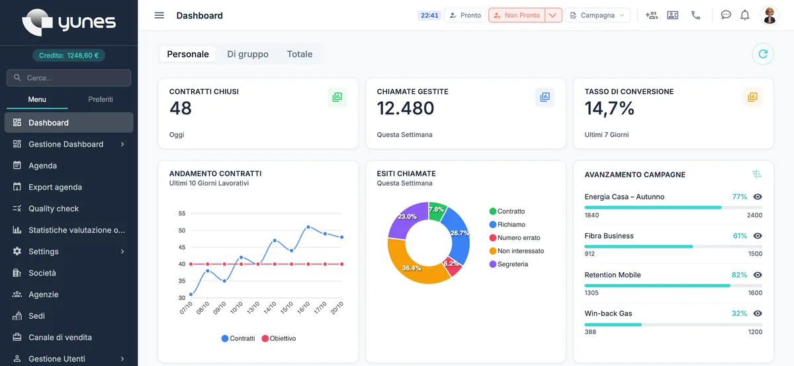This screenshot has height=366, width=794.
Task: Click the refresh dashboard icon
Action: click(x=763, y=54)
